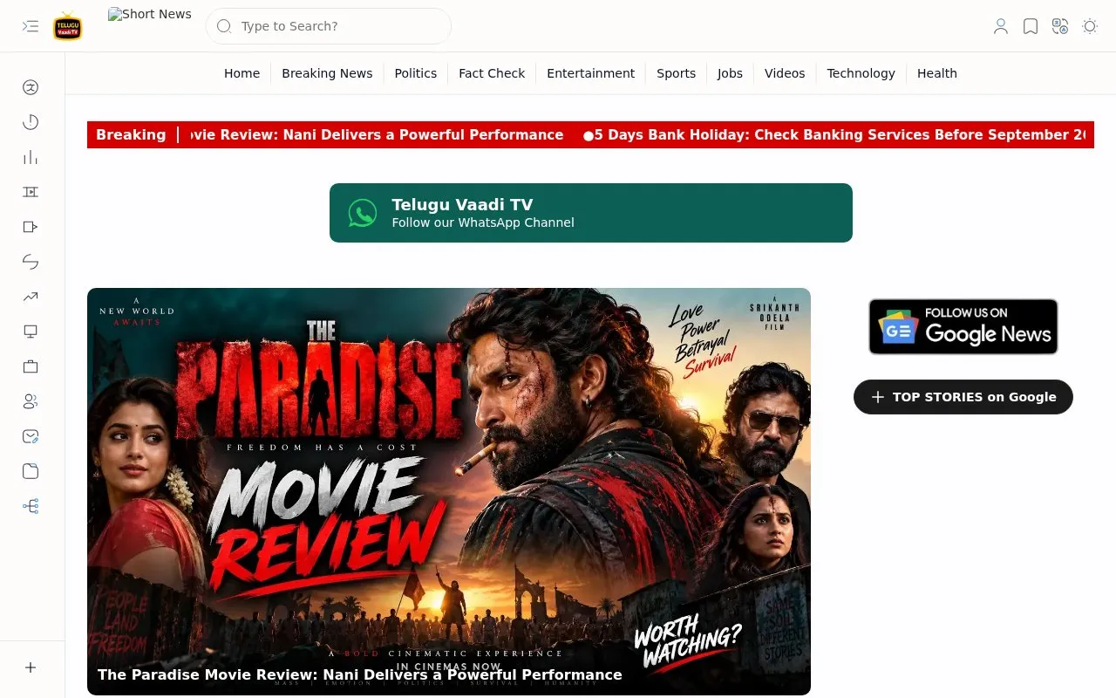Open The Paradise Movie Review thumbnail

(x=449, y=491)
